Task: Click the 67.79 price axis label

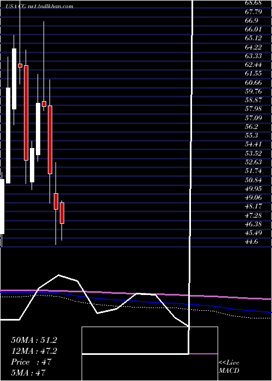Action: click(x=254, y=11)
